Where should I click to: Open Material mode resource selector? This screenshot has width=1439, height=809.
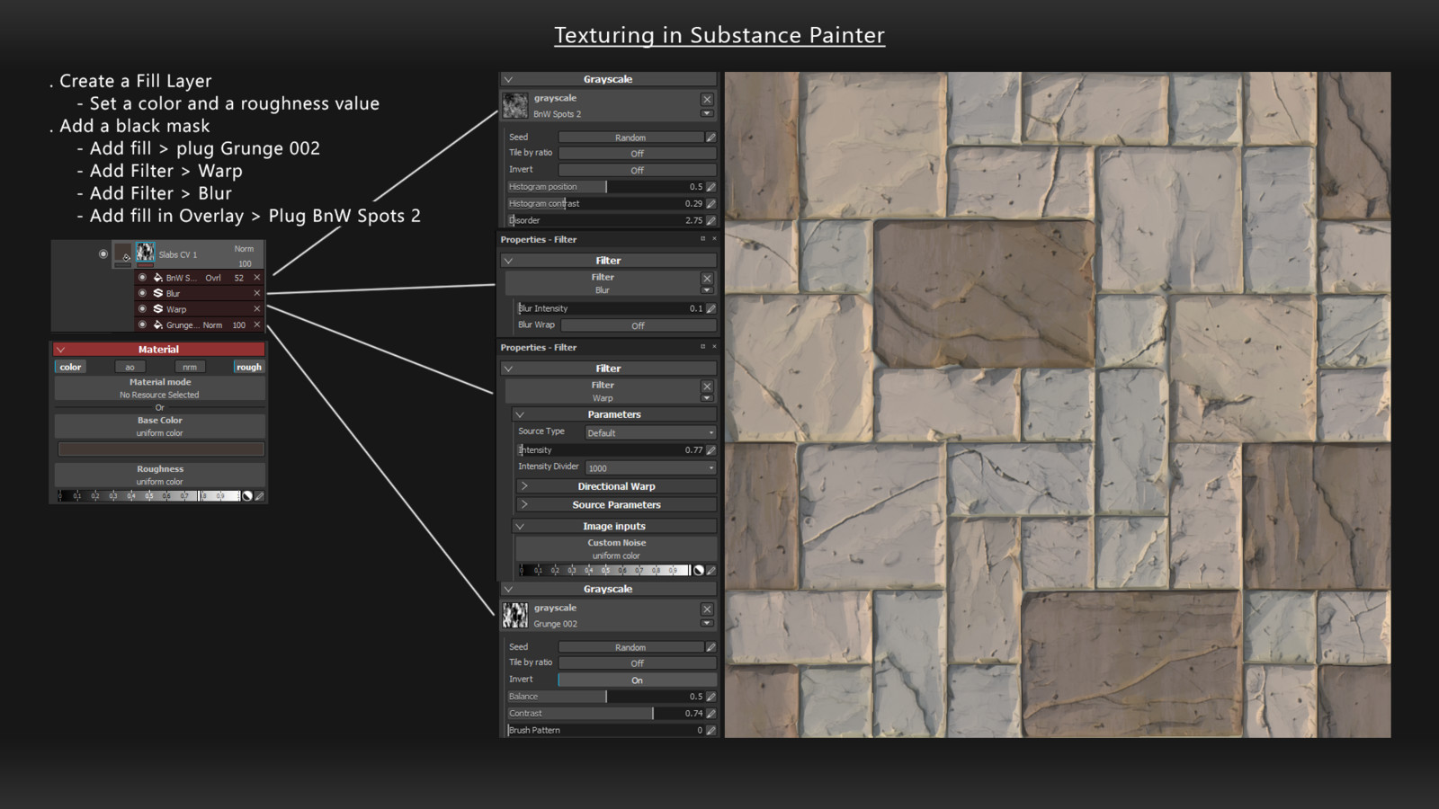[160, 388]
